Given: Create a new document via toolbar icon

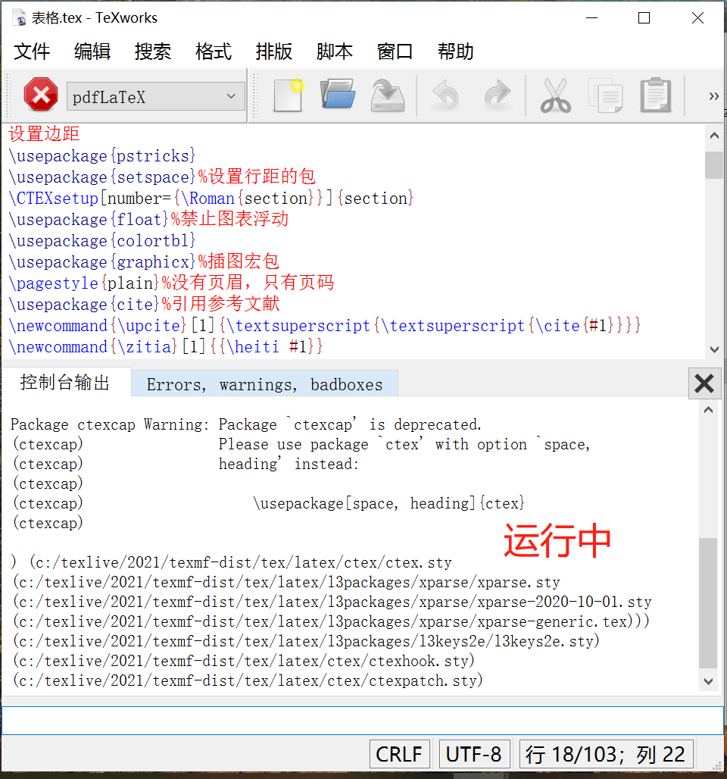Looking at the screenshot, I should point(287,95).
